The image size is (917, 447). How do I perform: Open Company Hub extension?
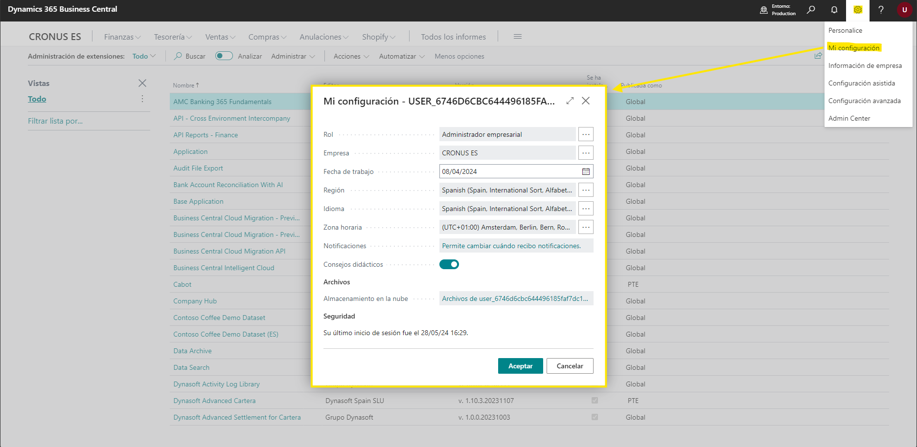(195, 301)
